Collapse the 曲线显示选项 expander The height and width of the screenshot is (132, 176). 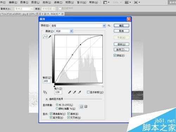pos(46,99)
